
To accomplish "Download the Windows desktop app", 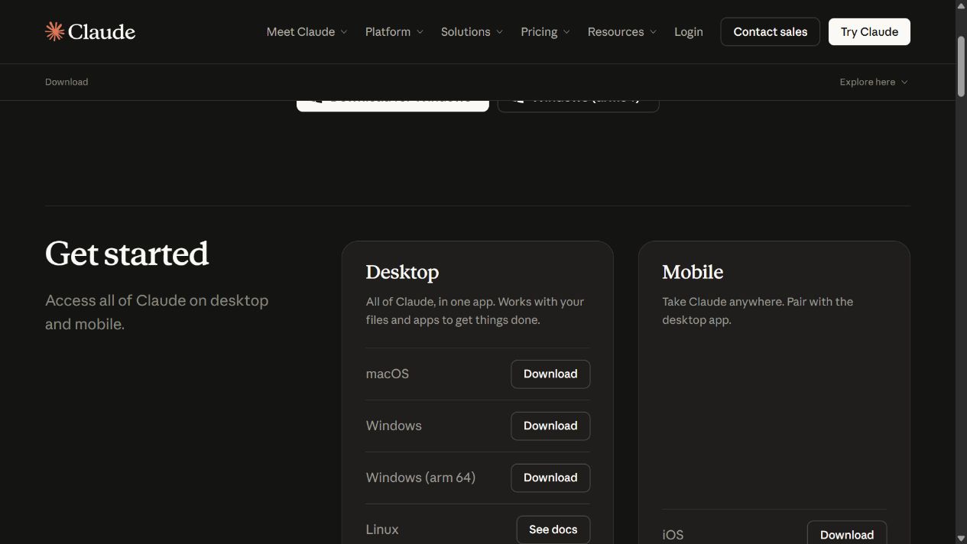I will [x=550, y=426].
